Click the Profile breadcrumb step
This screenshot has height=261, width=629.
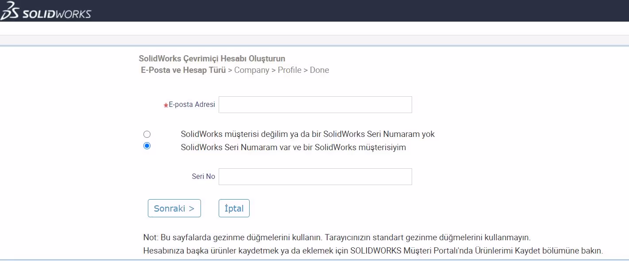pos(289,70)
